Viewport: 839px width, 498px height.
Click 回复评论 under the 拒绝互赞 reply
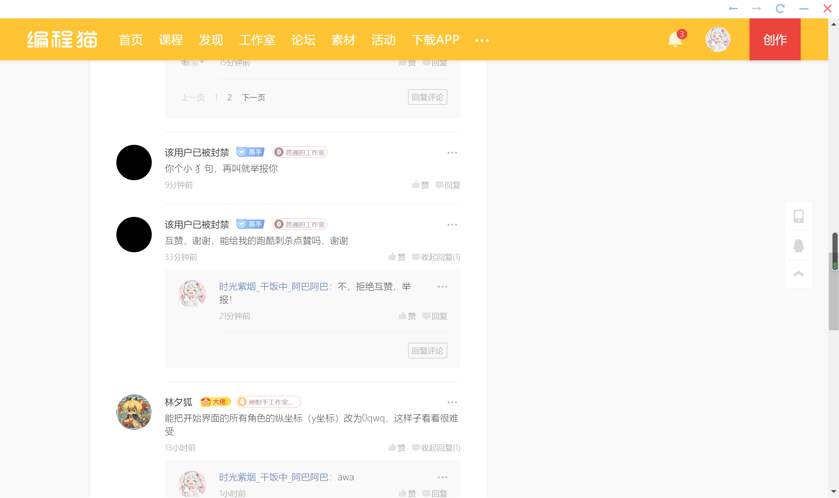coord(428,351)
